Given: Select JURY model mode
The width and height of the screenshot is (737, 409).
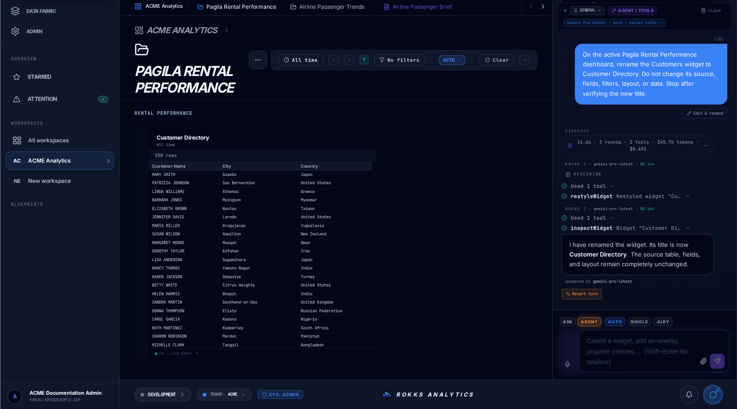Looking at the screenshot, I should (663, 322).
